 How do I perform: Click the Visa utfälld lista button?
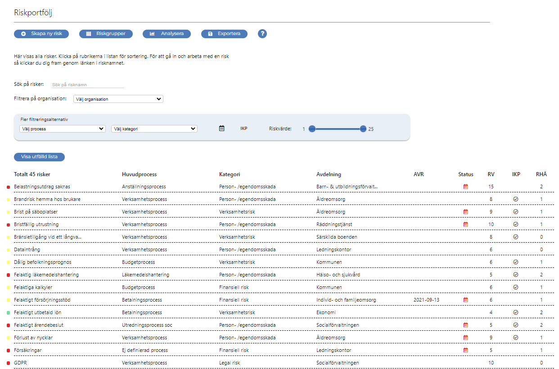pos(39,157)
